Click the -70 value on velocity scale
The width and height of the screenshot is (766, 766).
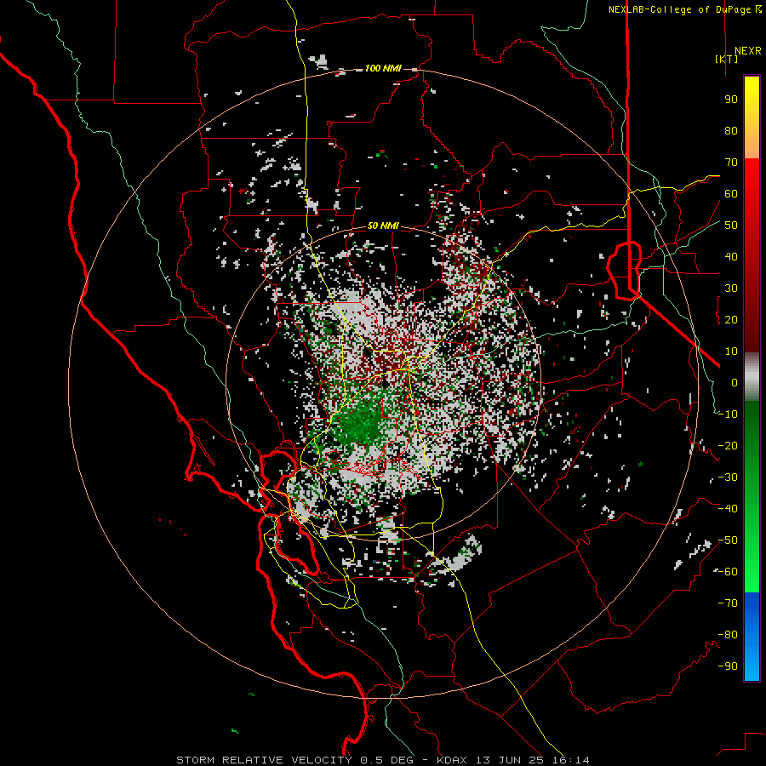(x=728, y=603)
